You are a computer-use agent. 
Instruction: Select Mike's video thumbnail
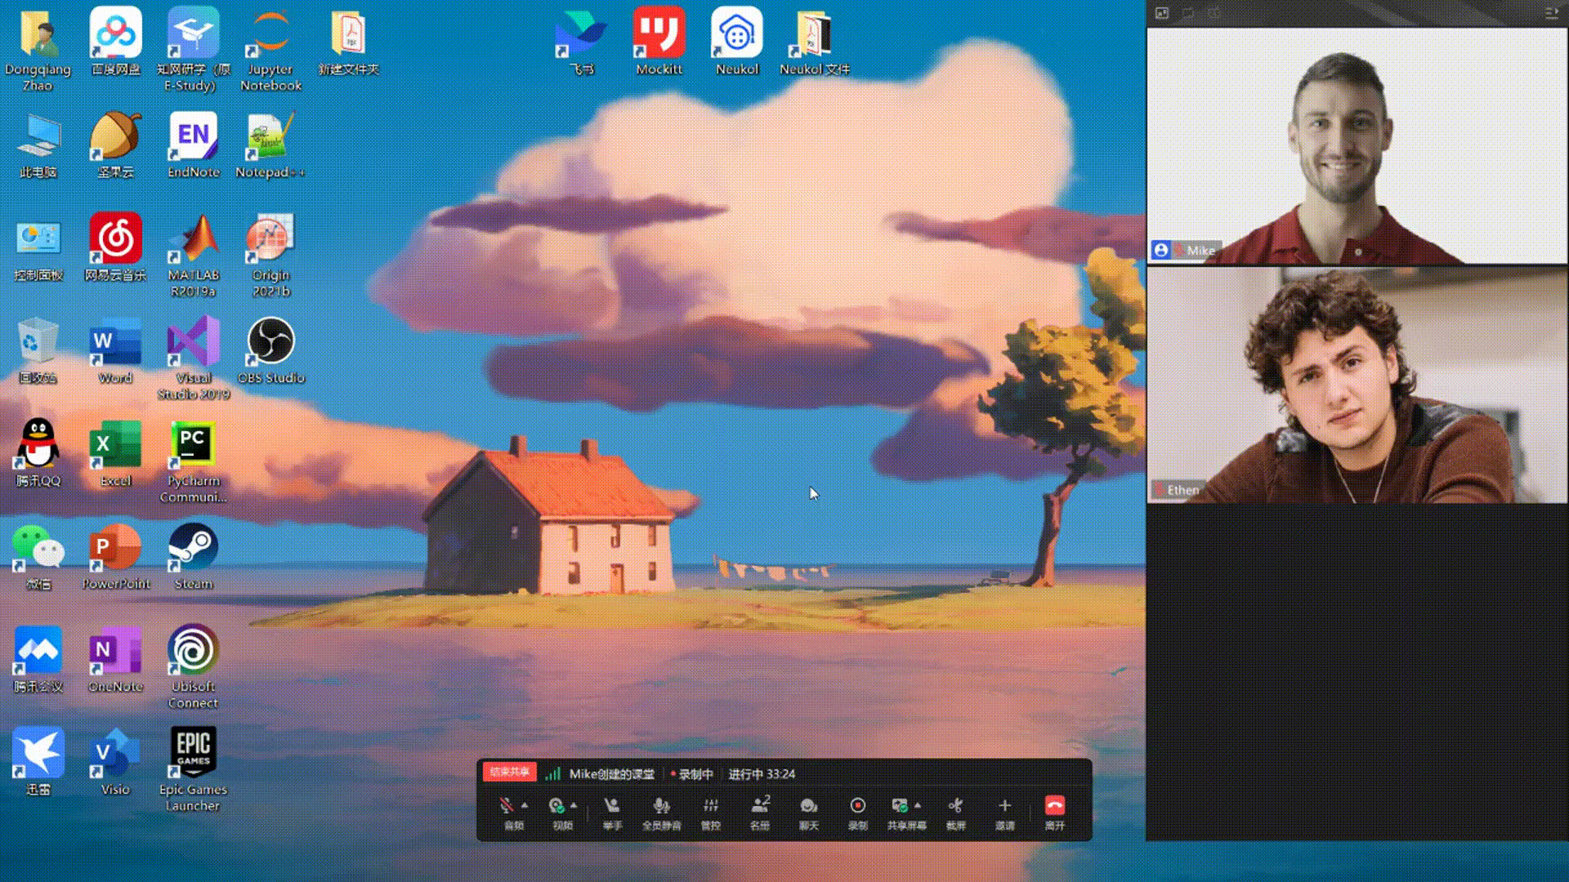tap(1357, 145)
